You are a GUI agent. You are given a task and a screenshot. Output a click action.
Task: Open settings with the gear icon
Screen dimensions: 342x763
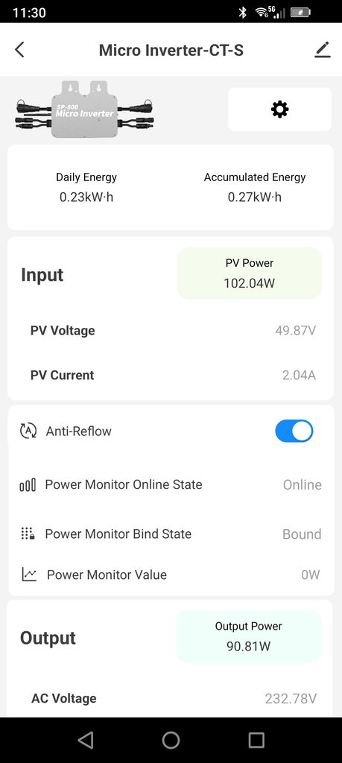click(x=279, y=109)
